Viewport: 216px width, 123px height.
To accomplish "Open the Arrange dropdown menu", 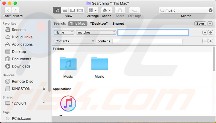I will pos(93,10).
